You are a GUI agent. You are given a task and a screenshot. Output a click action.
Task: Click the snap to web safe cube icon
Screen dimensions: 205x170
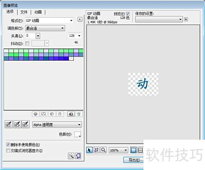click(52, 114)
